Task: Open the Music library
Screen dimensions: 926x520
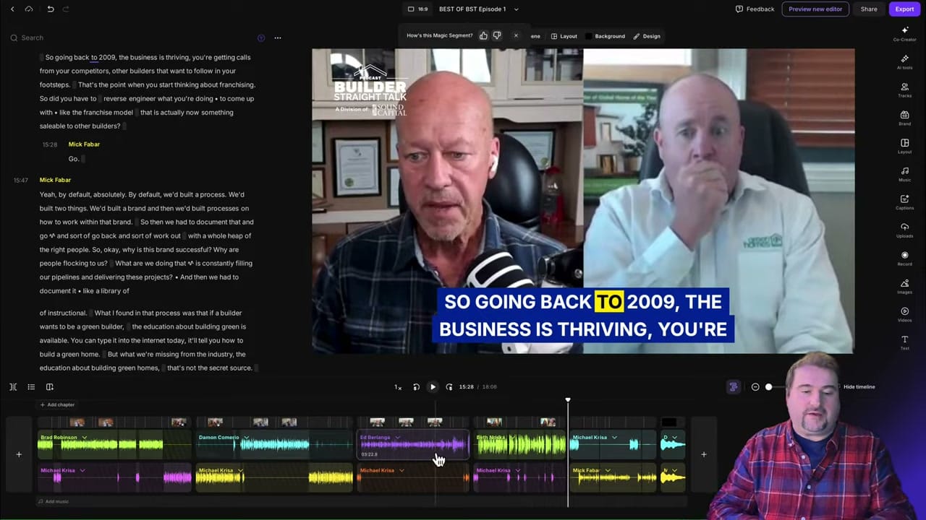Action: pos(904,174)
